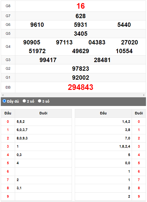
Task: Click the Đầu header of the right table
Action: click(103, 113)
